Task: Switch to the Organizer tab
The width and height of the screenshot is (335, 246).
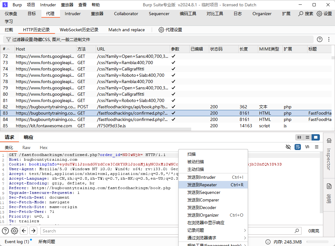Action: coord(262,14)
